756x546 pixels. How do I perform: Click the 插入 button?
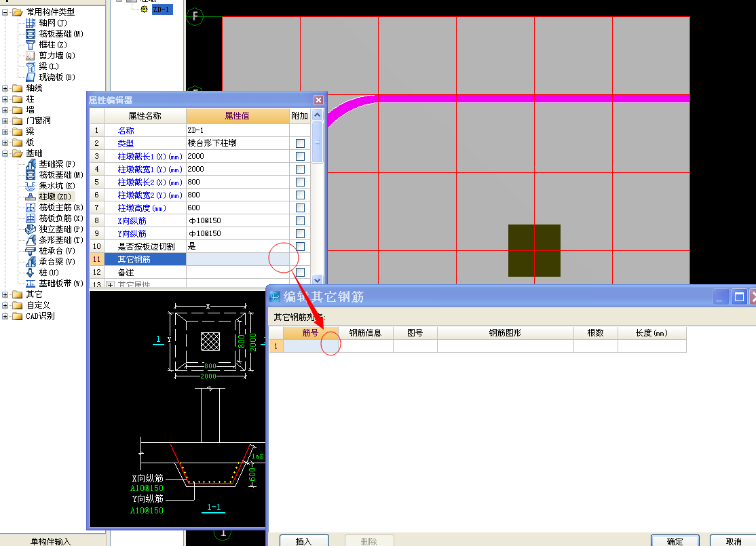pos(304,541)
